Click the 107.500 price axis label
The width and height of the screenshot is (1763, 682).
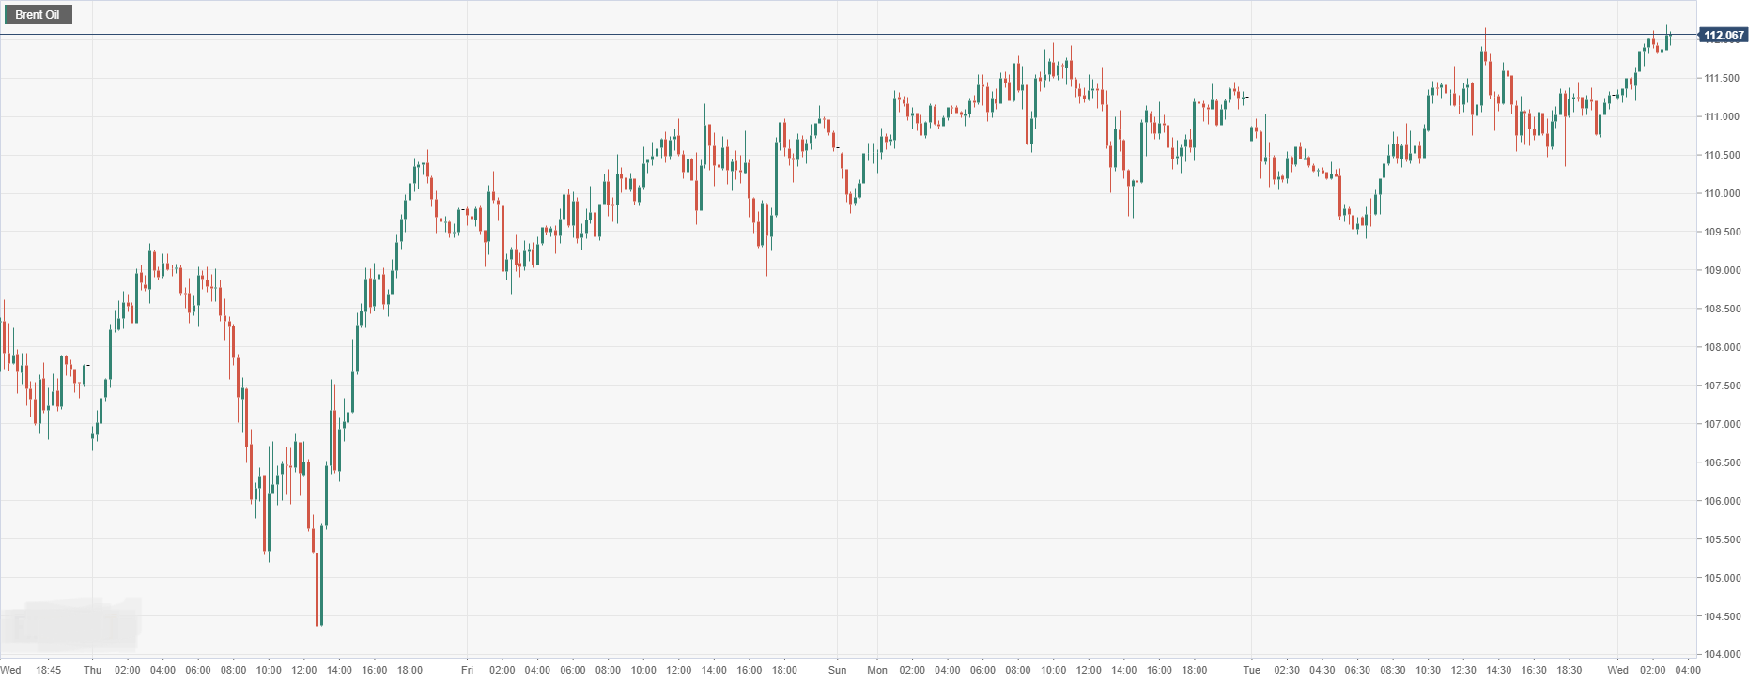click(x=1722, y=386)
